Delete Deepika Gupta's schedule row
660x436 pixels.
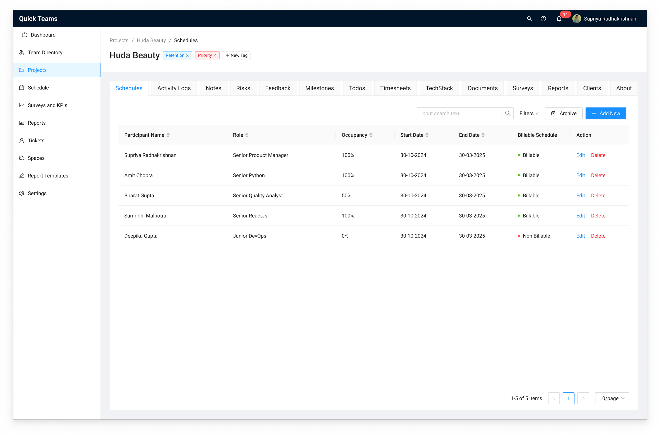click(598, 236)
